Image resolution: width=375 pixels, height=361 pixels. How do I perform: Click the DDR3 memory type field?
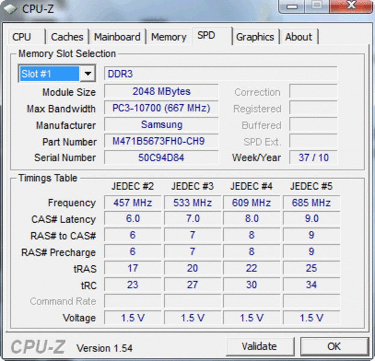pos(220,73)
